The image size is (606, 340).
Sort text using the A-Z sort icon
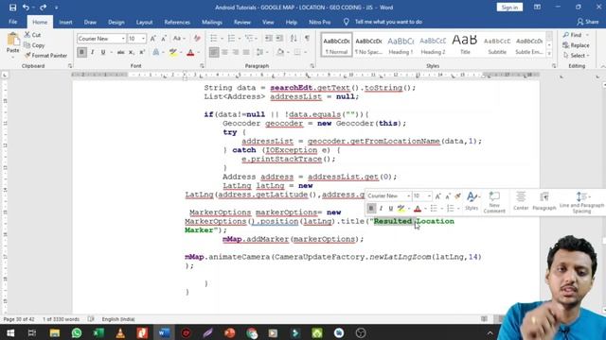click(x=294, y=38)
